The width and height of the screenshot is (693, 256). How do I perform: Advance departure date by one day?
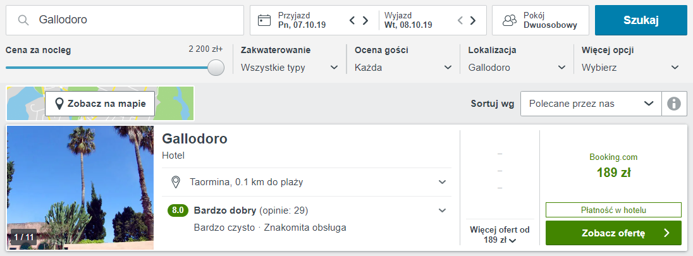[x=473, y=20]
